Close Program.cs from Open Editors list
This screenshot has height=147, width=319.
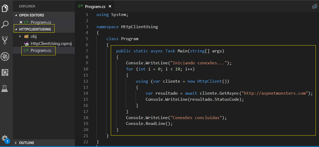tap(21, 22)
